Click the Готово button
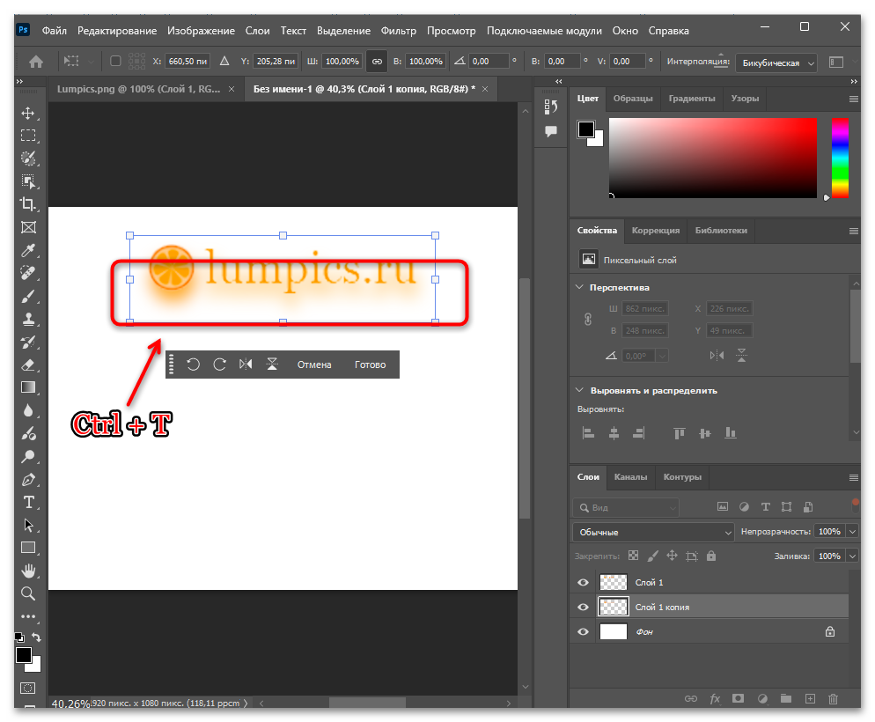 coord(370,365)
